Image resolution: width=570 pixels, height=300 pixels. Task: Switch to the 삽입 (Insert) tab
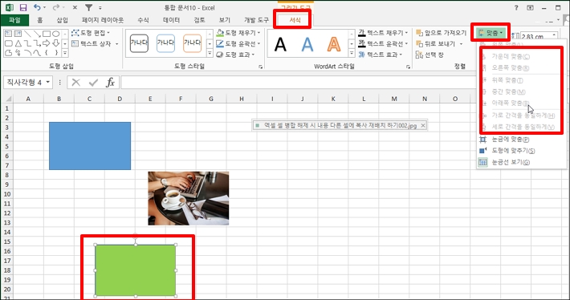pyautogui.click(x=63, y=20)
